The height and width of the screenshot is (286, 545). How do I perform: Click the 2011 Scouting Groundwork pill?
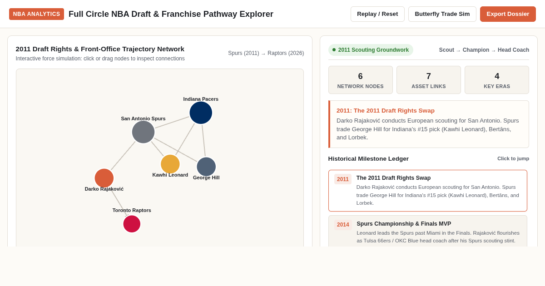371,50
